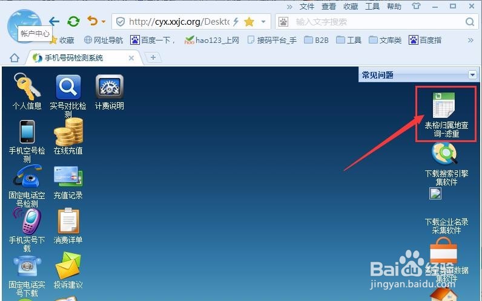The image size is (482, 301).
Task: Open 投诉建议 envelope icon
Action: [68, 266]
